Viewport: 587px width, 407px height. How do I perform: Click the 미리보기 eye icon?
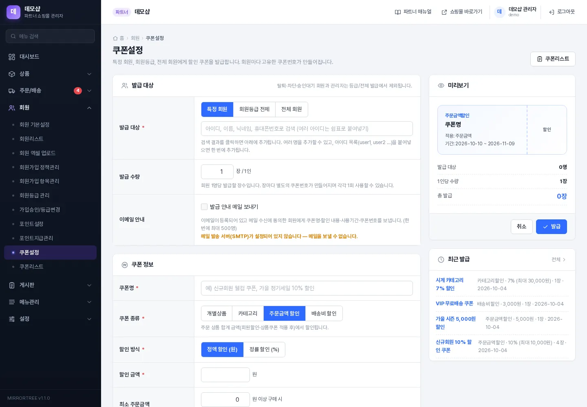pos(441,85)
